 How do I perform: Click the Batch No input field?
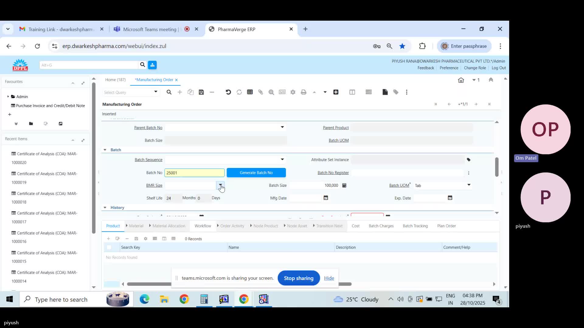(x=194, y=173)
